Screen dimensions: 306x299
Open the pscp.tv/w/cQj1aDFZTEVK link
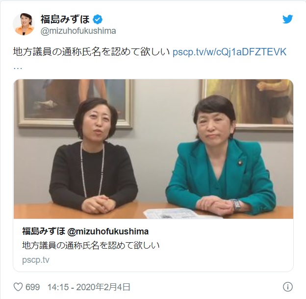229,52
